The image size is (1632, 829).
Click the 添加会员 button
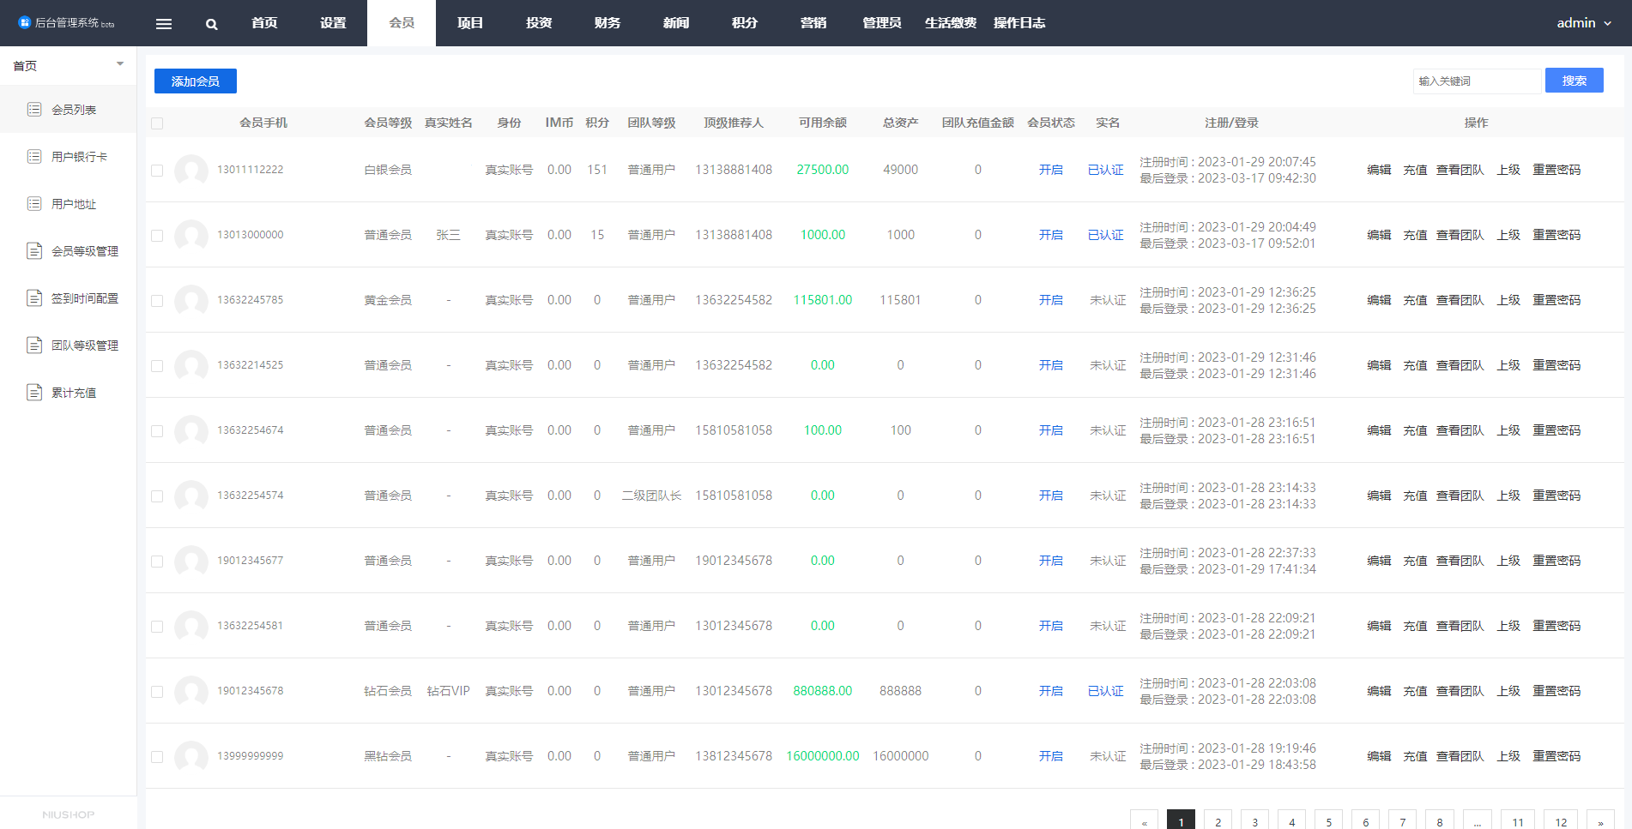click(x=196, y=81)
